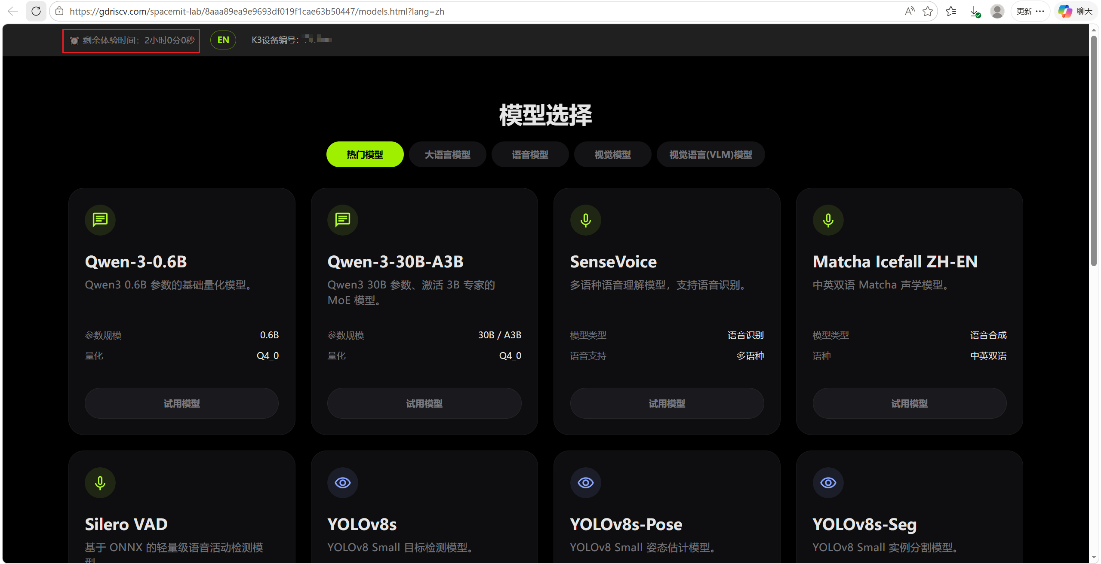The width and height of the screenshot is (1101, 564).
Task: Open browser profile avatar
Action: [997, 11]
